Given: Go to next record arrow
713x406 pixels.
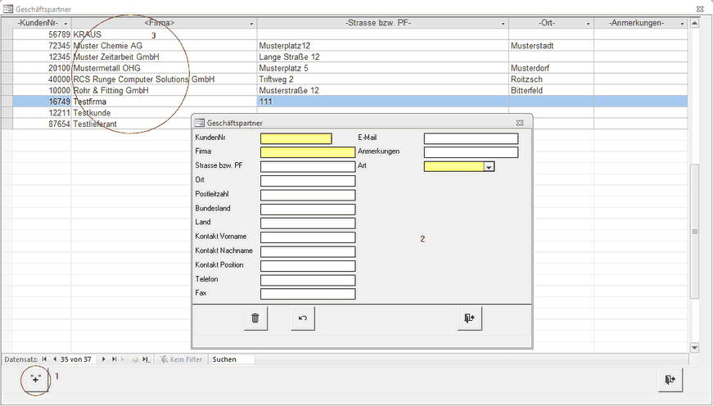Looking at the screenshot, I should [104, 359].
